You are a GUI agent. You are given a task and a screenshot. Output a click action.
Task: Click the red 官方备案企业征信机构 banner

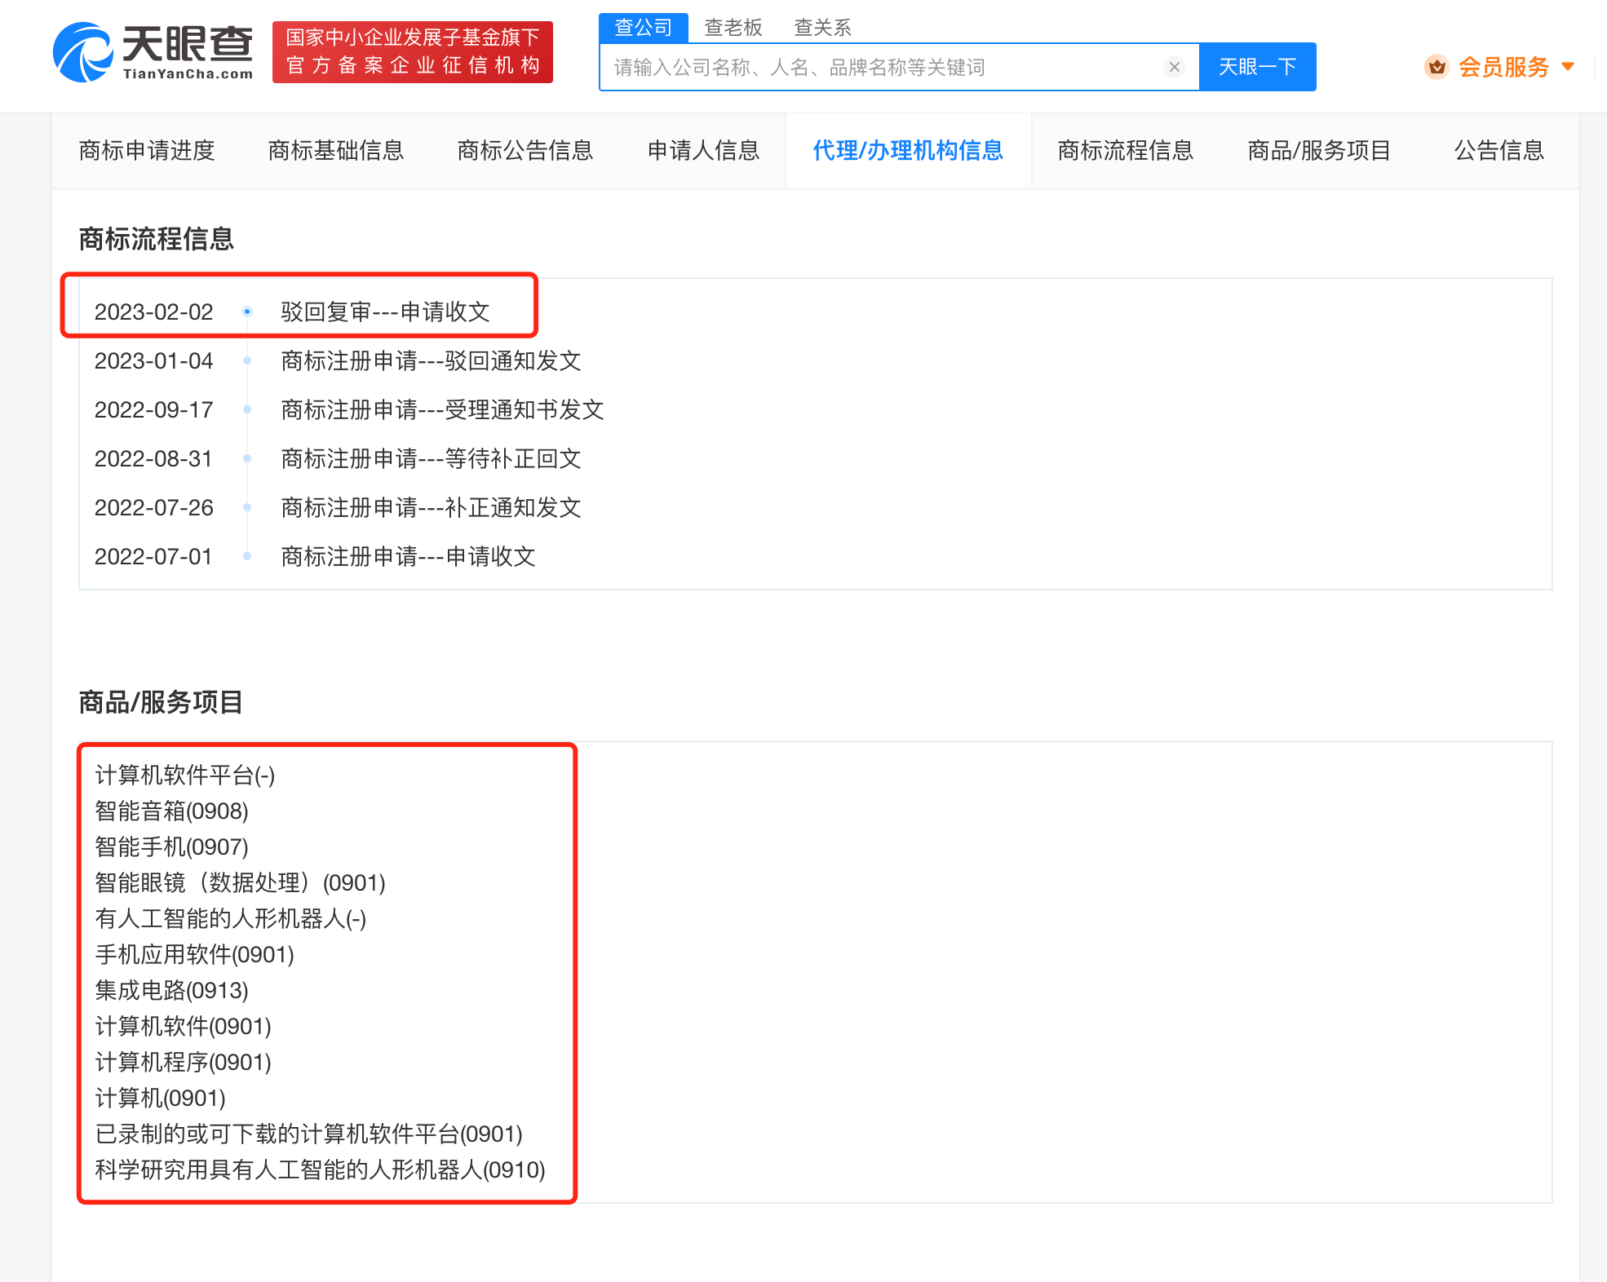click(x=413, y=52)
